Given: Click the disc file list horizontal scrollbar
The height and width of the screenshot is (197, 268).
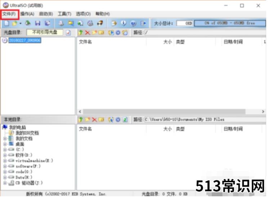Looking at the screenshot, I should (164, 111).
